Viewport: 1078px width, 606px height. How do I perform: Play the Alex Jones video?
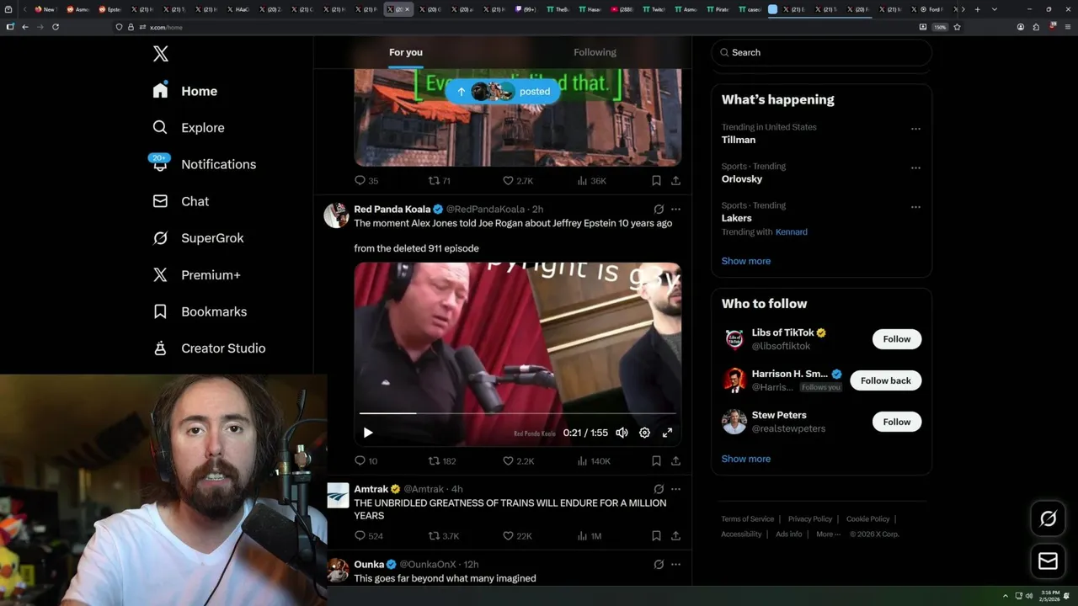tap(368, 433)
